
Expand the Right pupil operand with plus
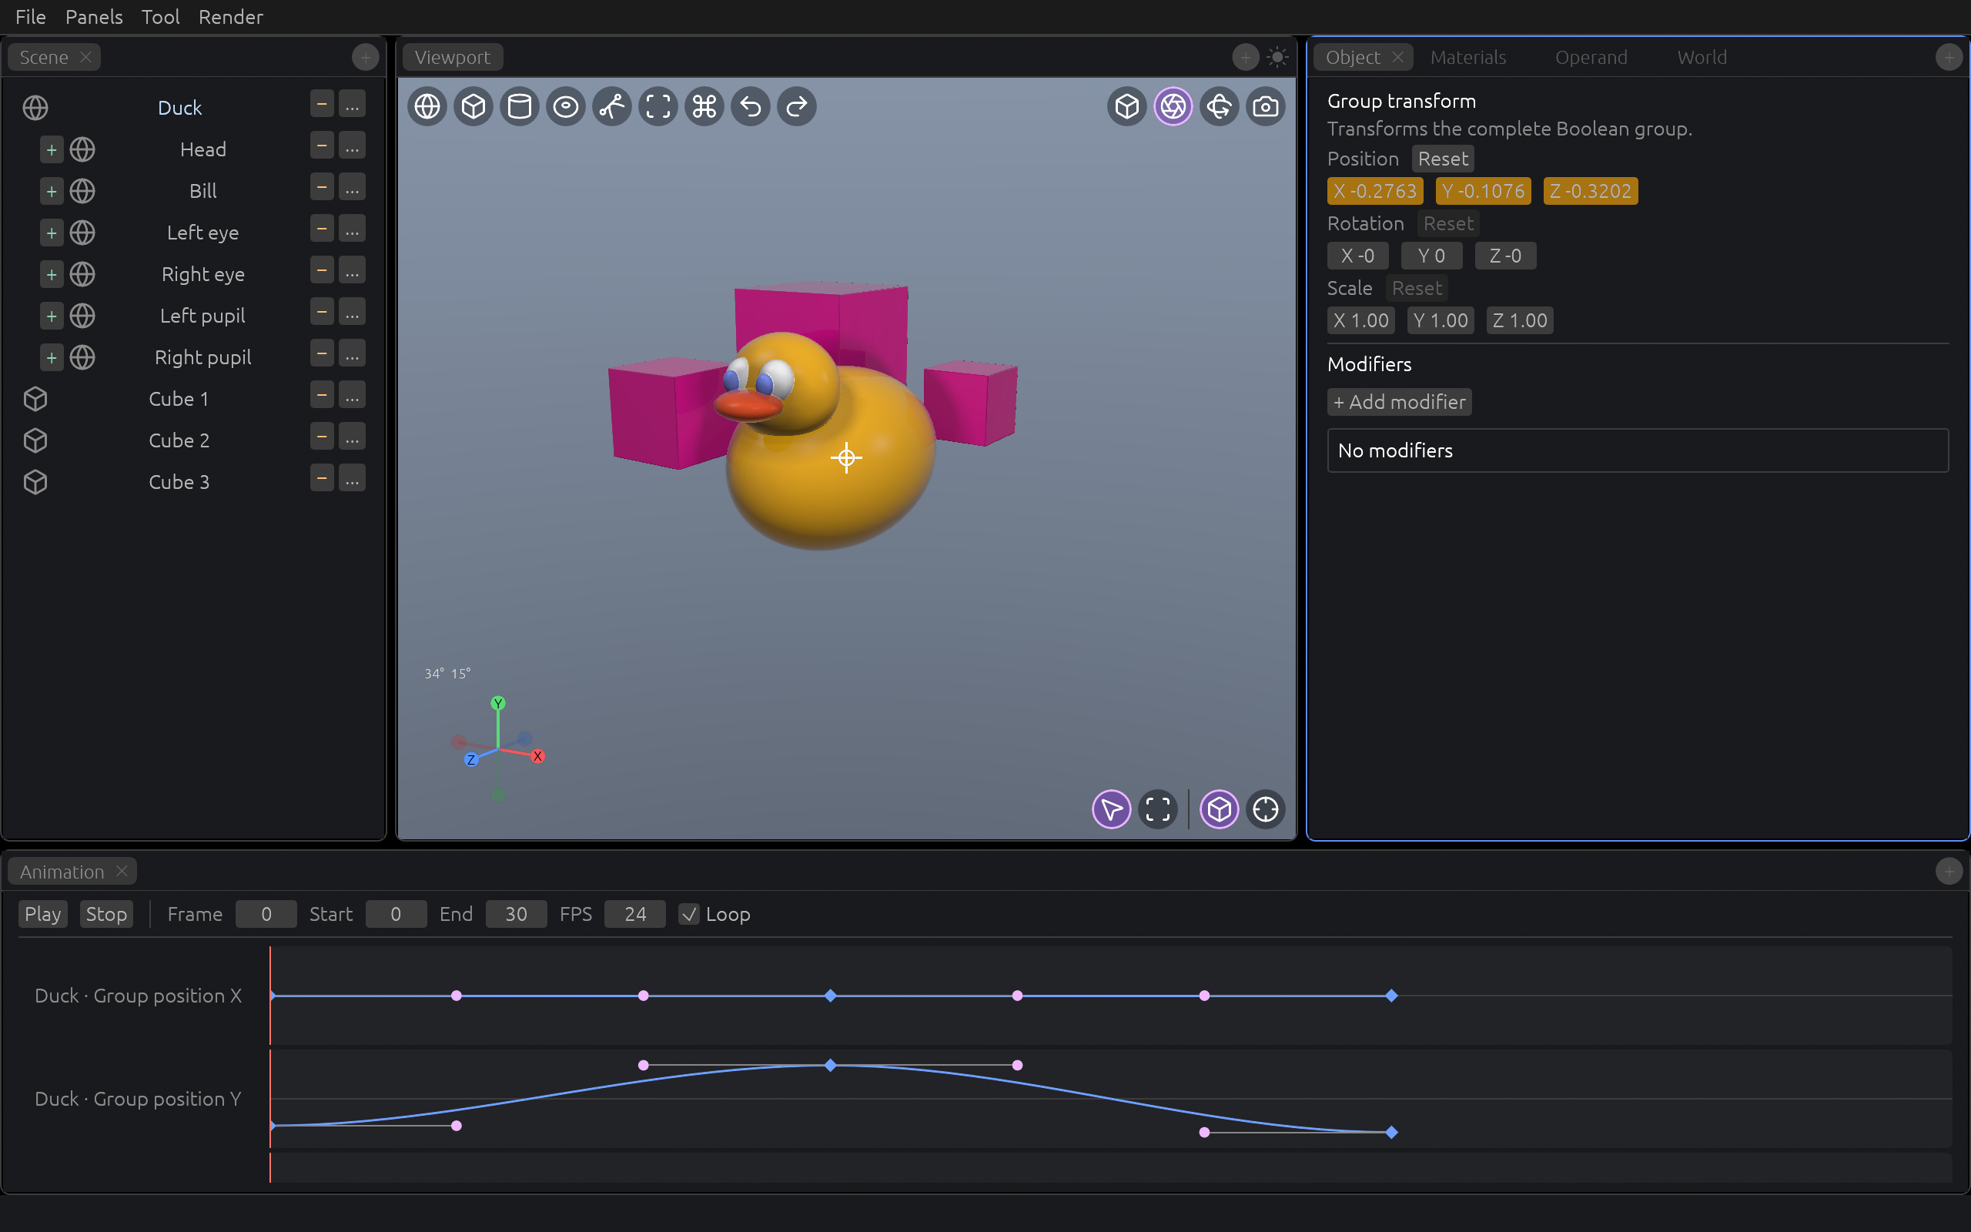52,358
